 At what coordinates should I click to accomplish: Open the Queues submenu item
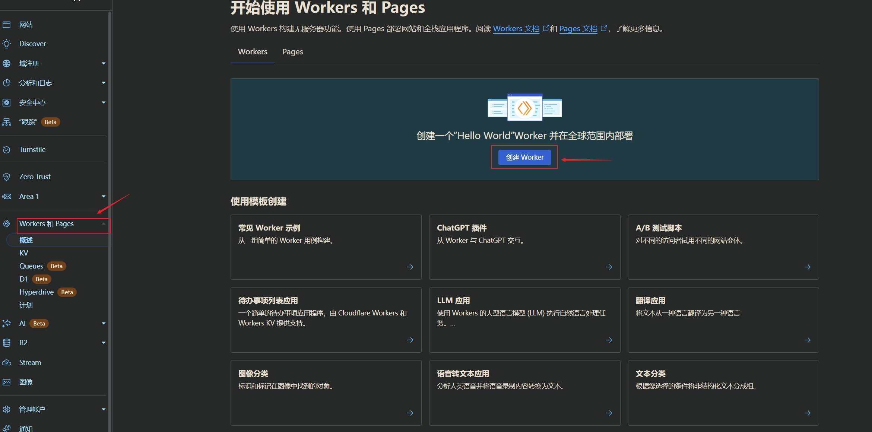(x=31, y=266)
